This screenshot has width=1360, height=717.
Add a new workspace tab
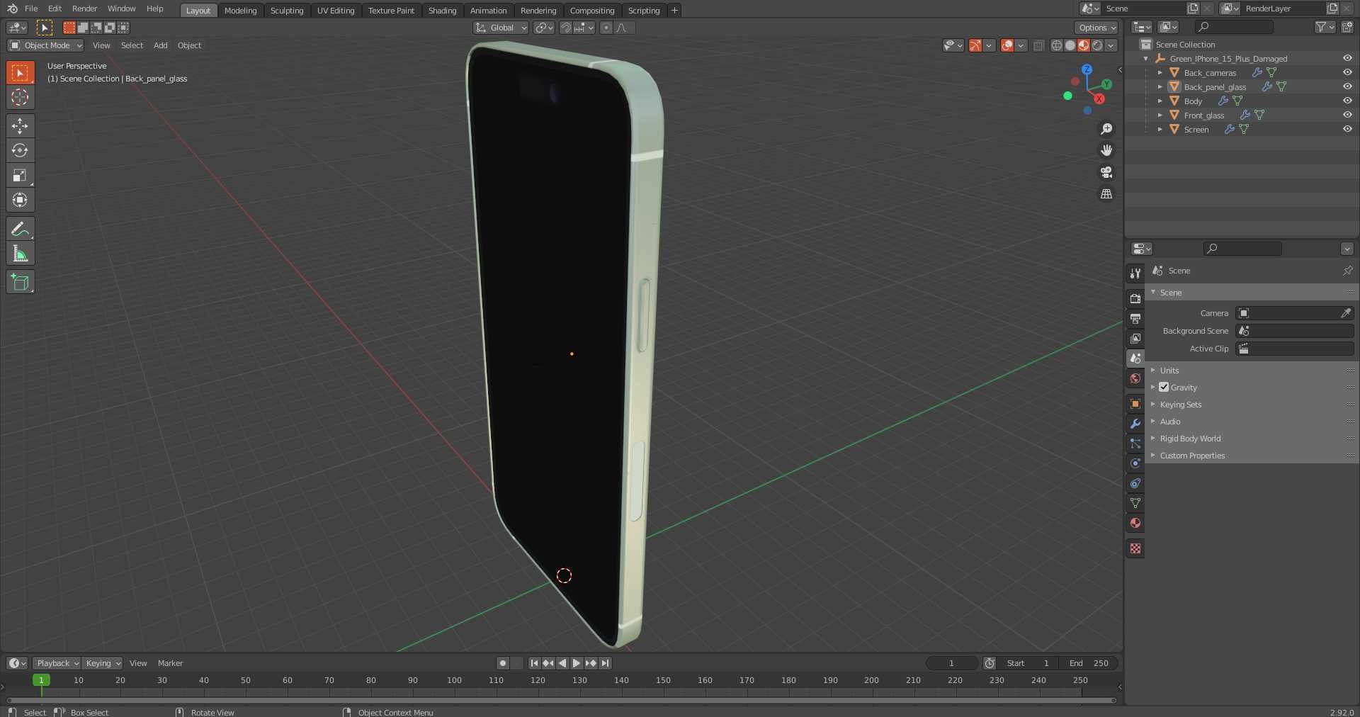(674, 11)
